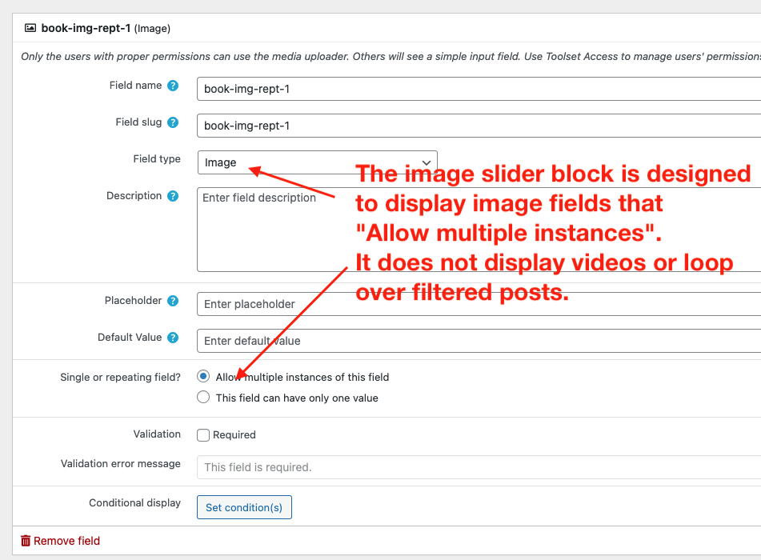Screen dimensions: 761x560
Task: Select This field can have only one value
Action: point(203,397)
